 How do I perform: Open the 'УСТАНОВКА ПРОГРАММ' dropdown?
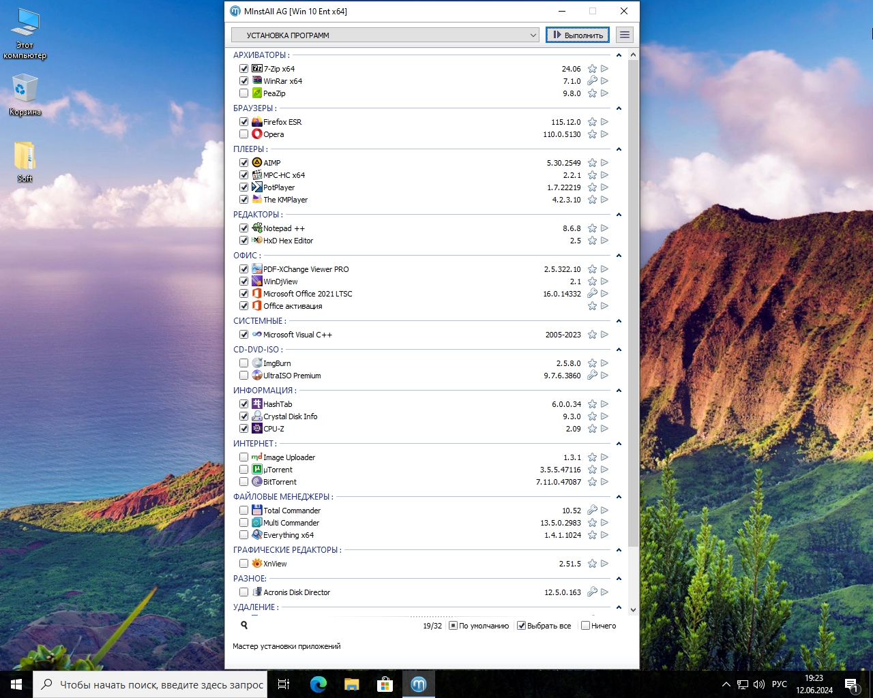coord(385,35)
